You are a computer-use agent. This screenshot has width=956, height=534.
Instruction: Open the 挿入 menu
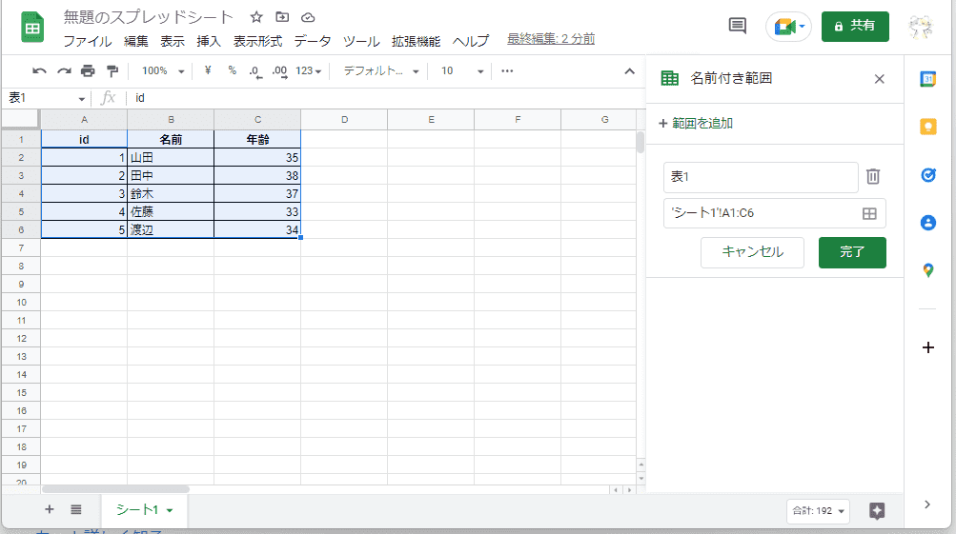[x=209, y=41]
